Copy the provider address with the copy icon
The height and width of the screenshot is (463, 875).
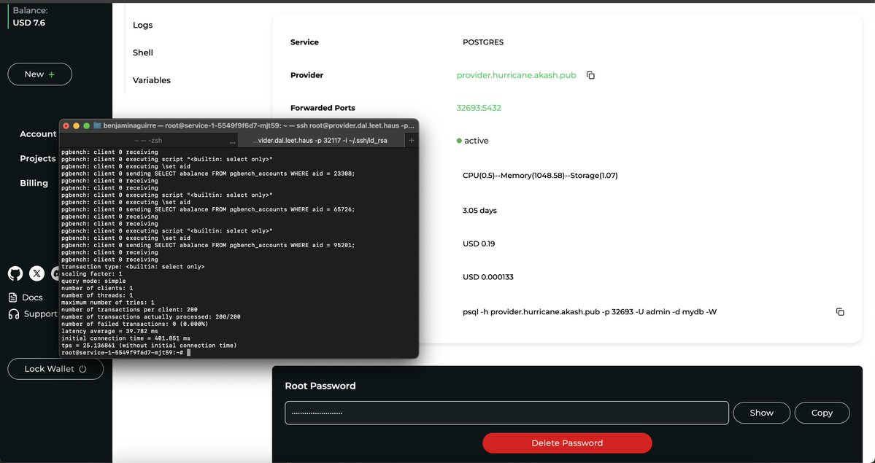[590, 75]
